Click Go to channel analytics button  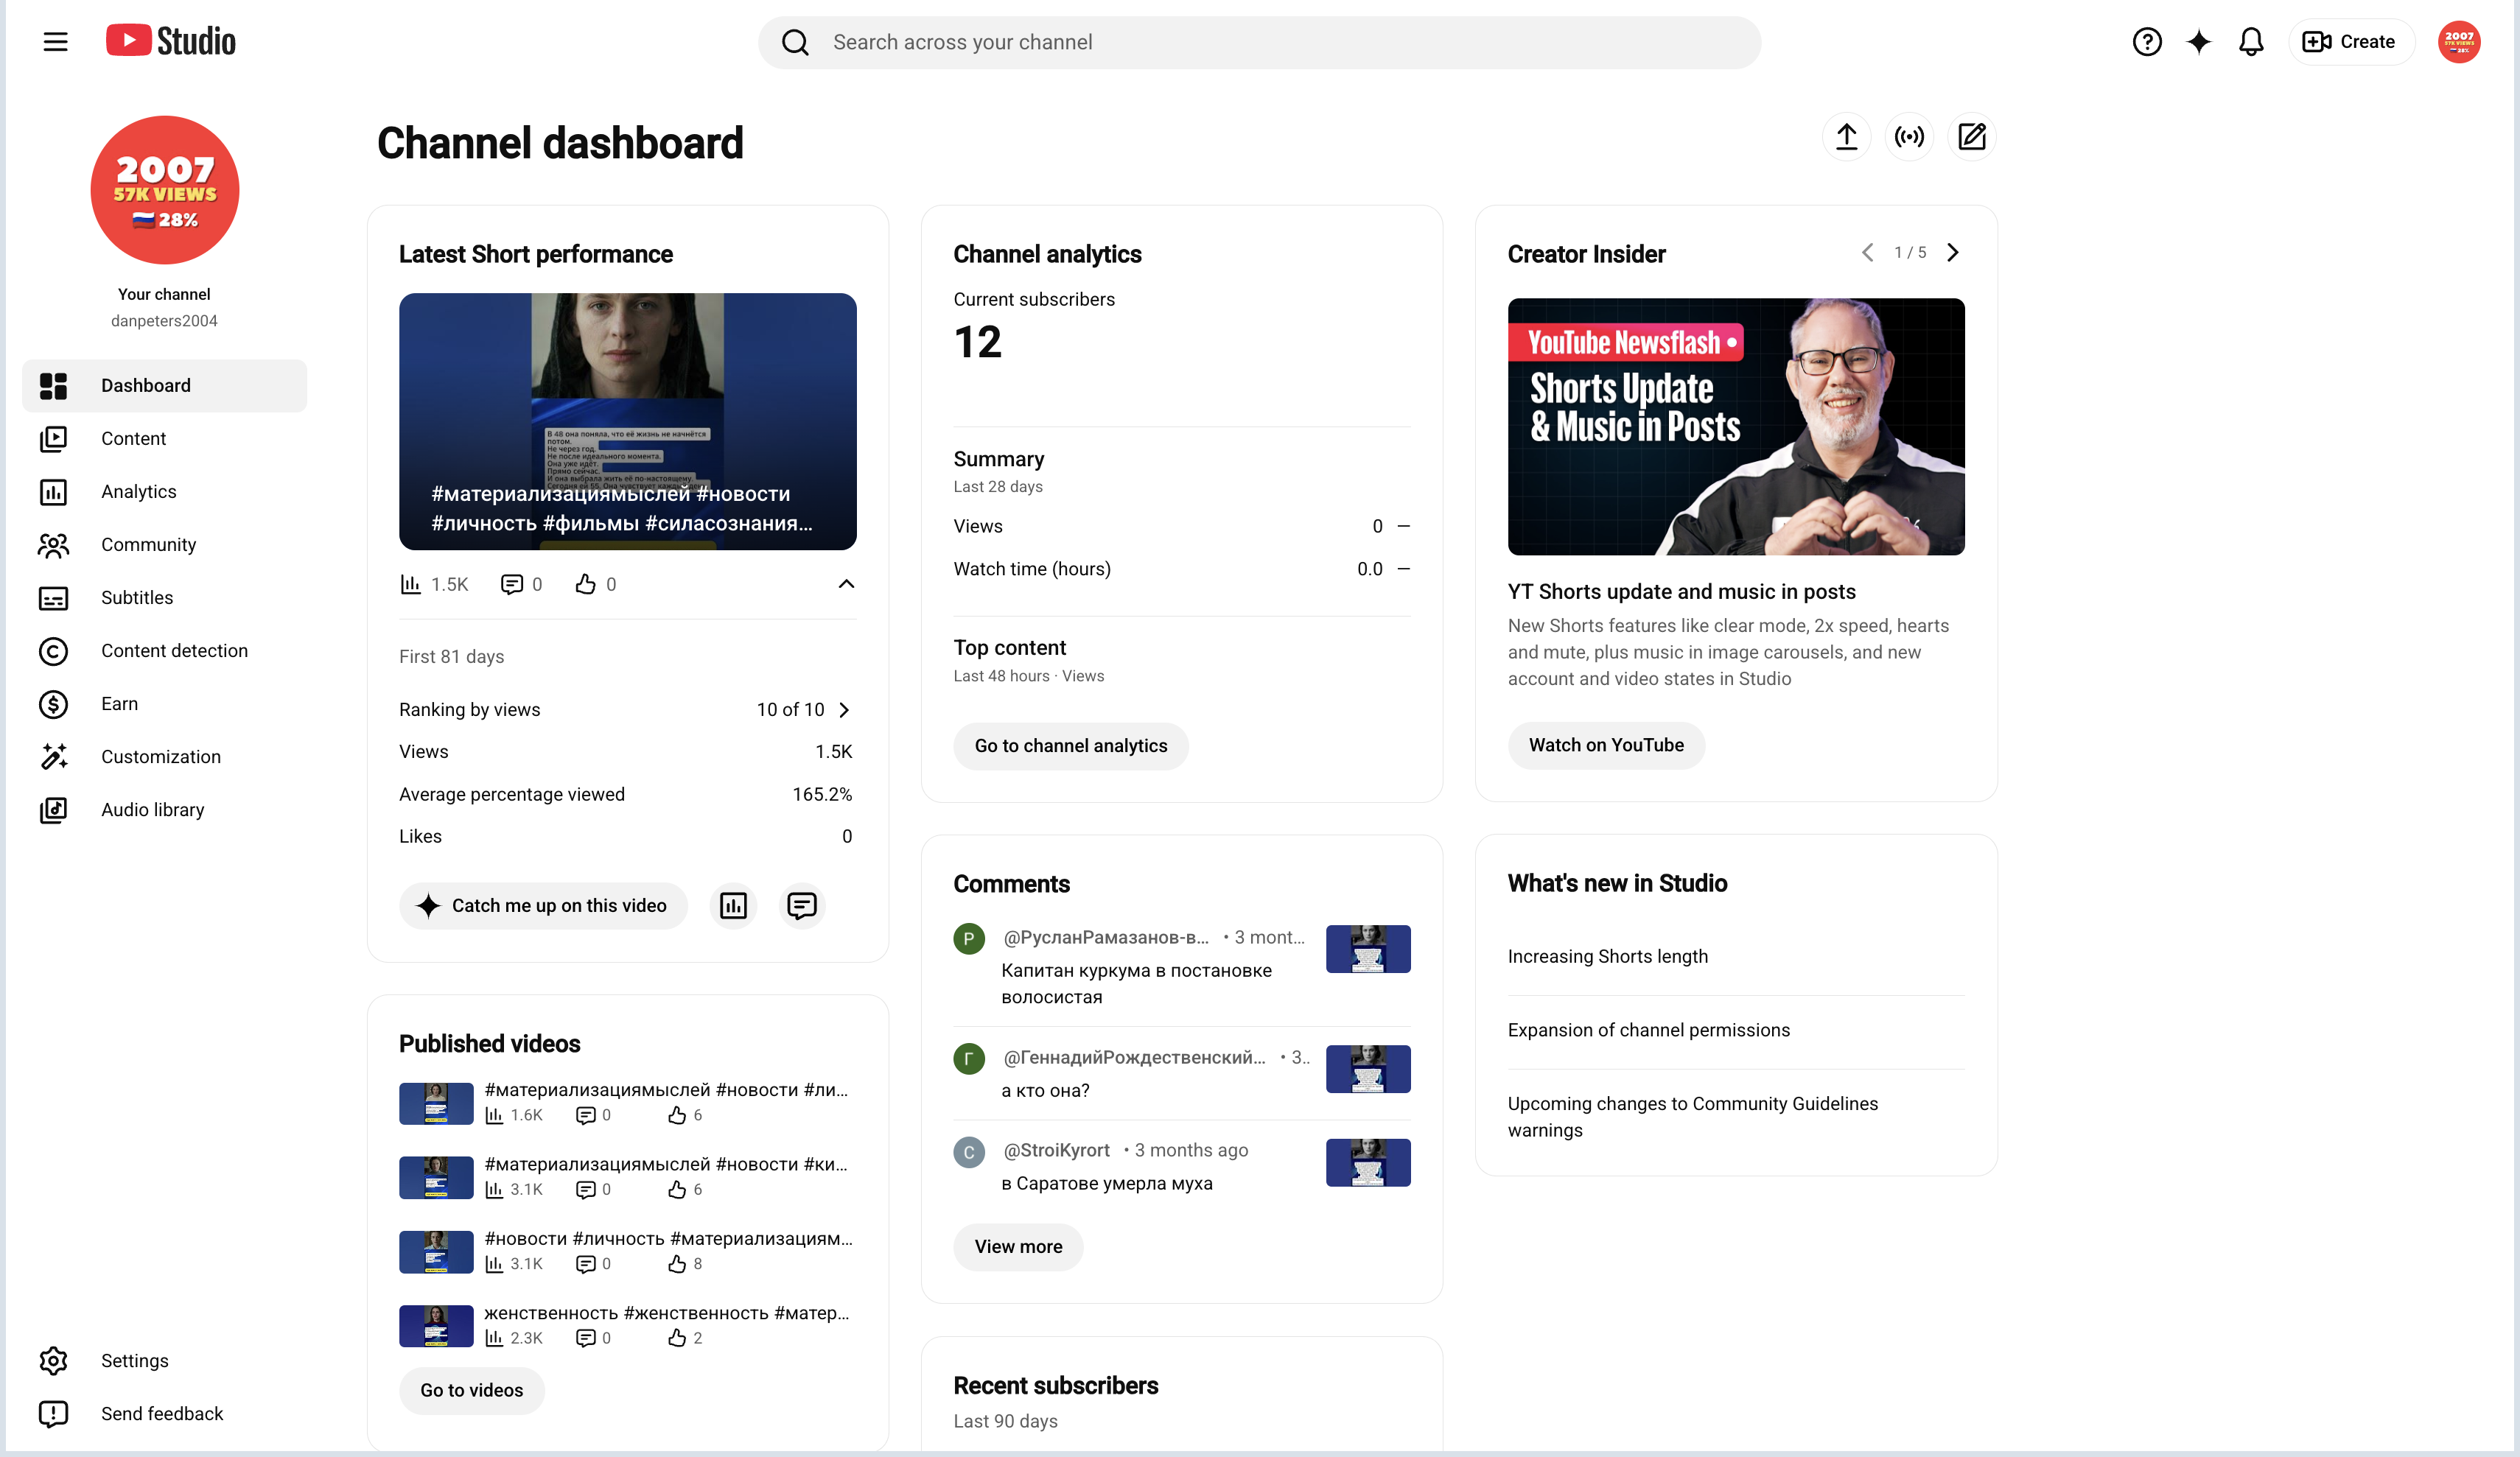pos(1070,746)
